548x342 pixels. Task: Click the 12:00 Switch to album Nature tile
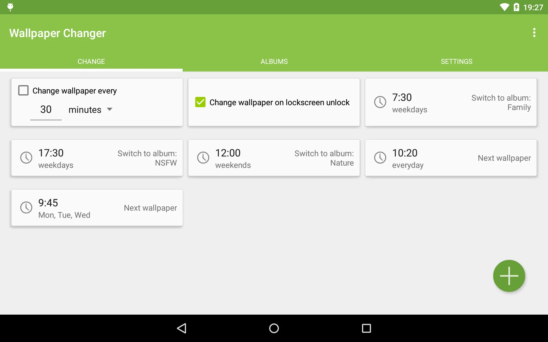point(274,158)
